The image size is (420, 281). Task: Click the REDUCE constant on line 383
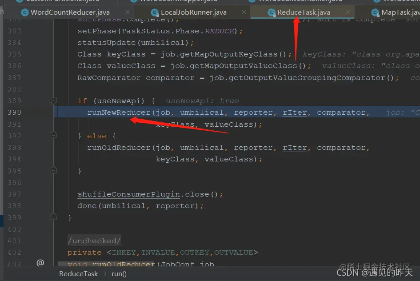point(220,31)
